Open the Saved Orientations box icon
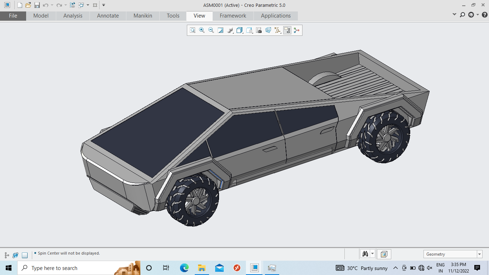Viewport: 489px width, 275px height. [240, 30]
